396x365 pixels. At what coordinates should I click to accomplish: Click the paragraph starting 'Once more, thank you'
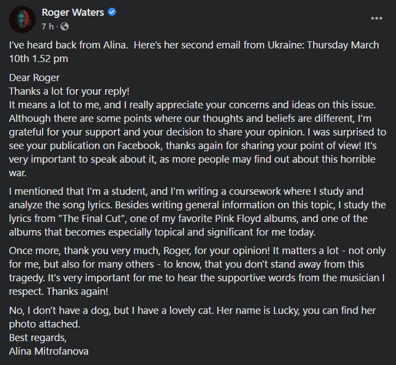pos(197,271)
